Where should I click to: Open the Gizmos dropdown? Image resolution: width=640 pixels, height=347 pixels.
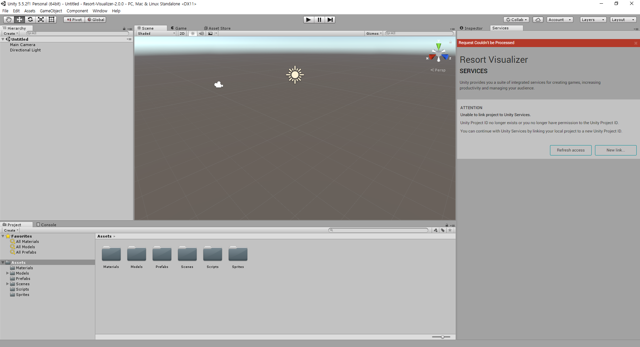[374, 33]
